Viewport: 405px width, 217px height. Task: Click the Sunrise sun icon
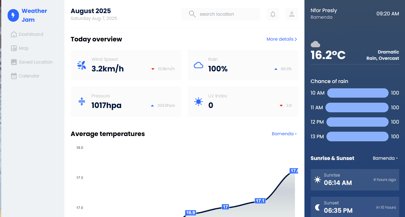tap(317, 180)
